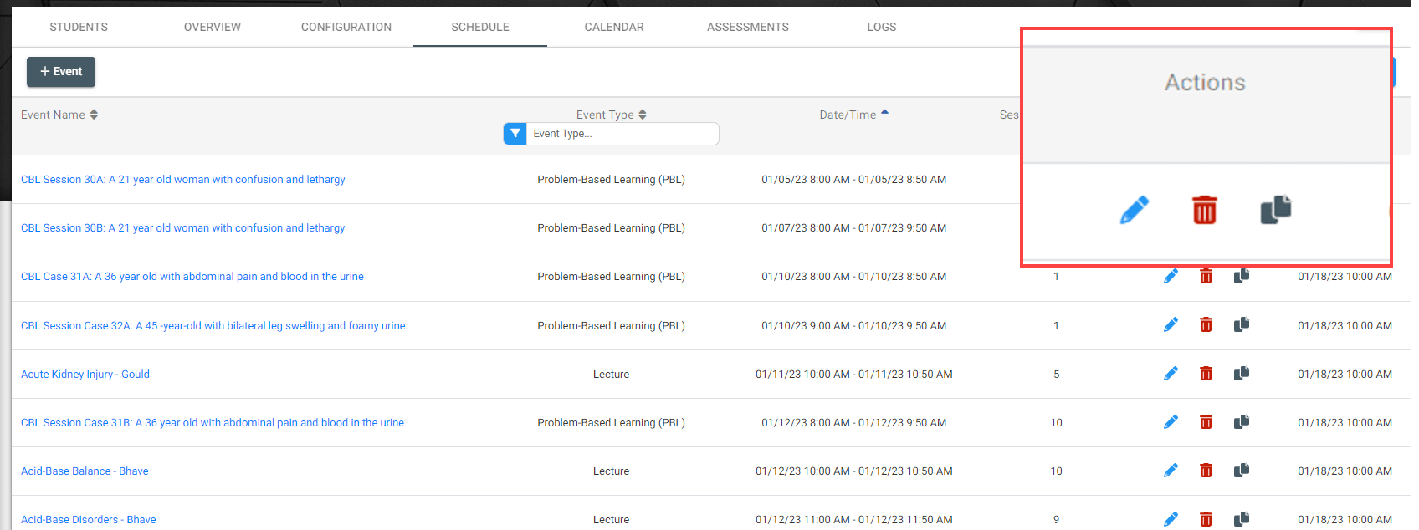This screenshot has height=530, width=1419.
Task: Copy the Acid-Base Disorders - Bhave event
Action: (1242, 519)
